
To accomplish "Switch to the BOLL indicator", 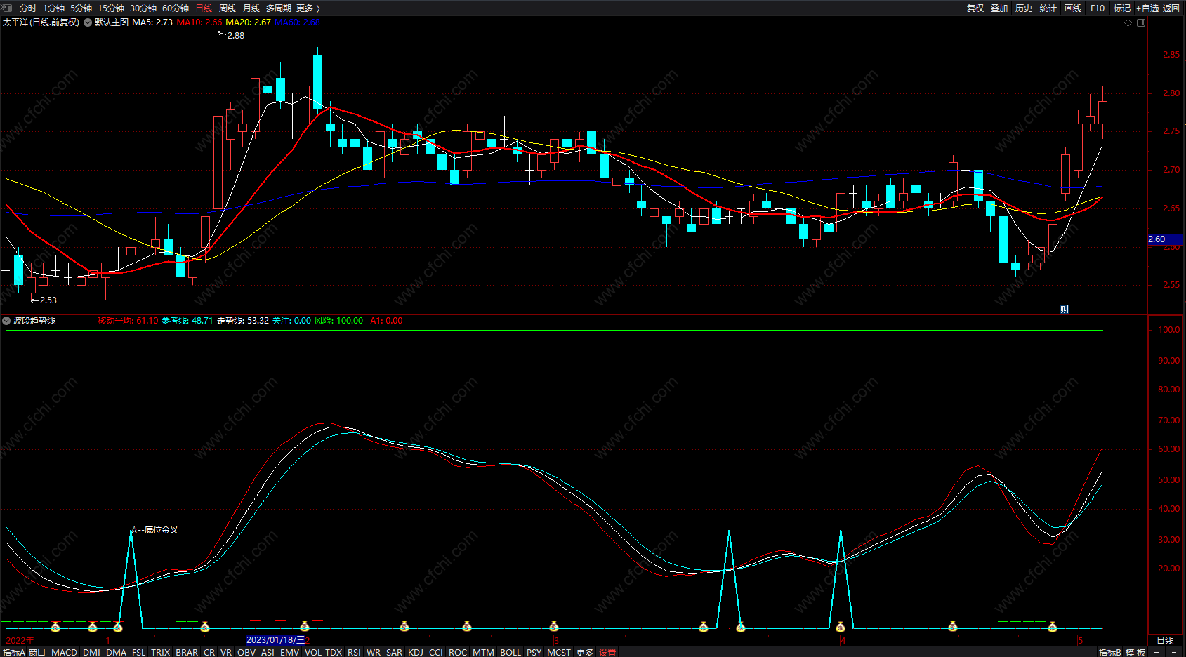I will (510, 652).
